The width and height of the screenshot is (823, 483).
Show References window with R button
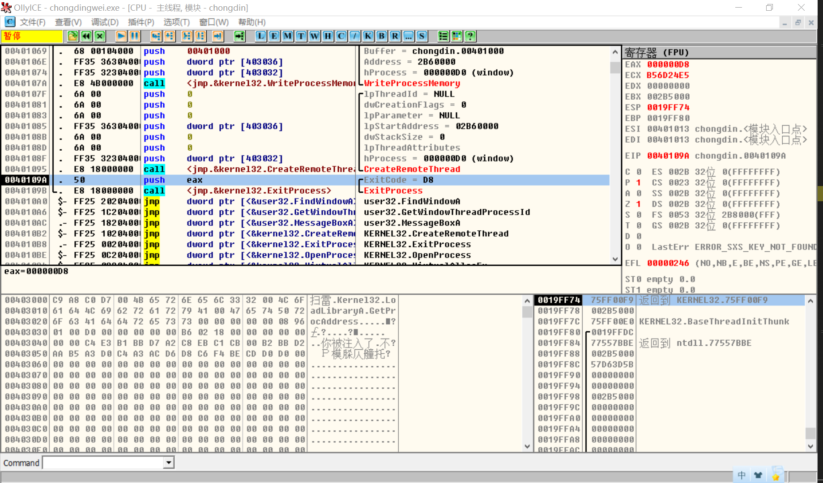click(395, 36)
